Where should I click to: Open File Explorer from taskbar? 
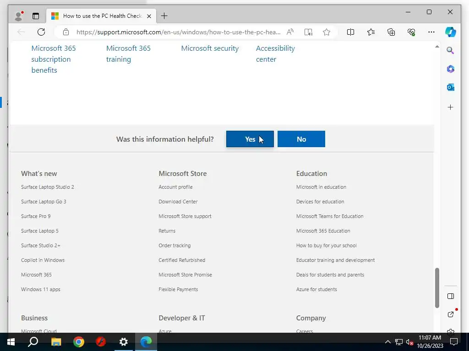[x=56, y=342]
